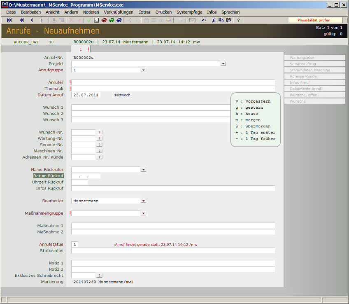This screenshot has width=349, height=304.
Task: Expand the Projekt dropdown
Action: (223, 64)
